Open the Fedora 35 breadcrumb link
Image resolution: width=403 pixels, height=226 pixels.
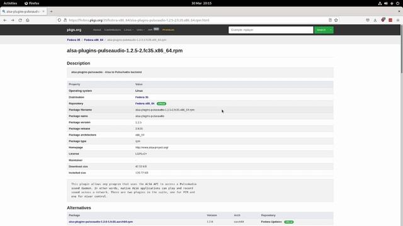pos(74,40)
